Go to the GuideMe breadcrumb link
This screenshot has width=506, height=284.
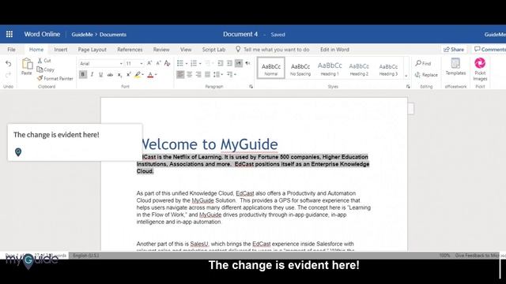(82, 35)
